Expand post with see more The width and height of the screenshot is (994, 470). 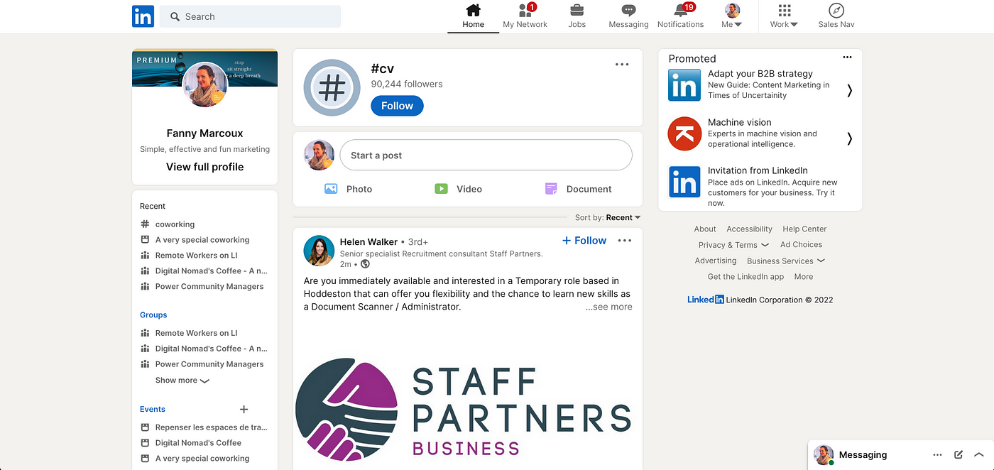pos(608,307)
